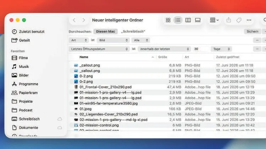Sort by the Name column header
Screen dimensions: 266x149
pos(84,57)
